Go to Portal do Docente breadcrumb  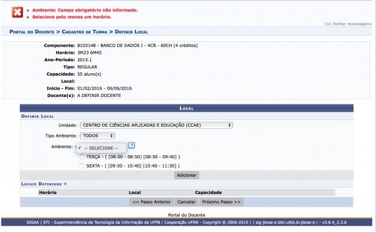click(x=32, y=32)
